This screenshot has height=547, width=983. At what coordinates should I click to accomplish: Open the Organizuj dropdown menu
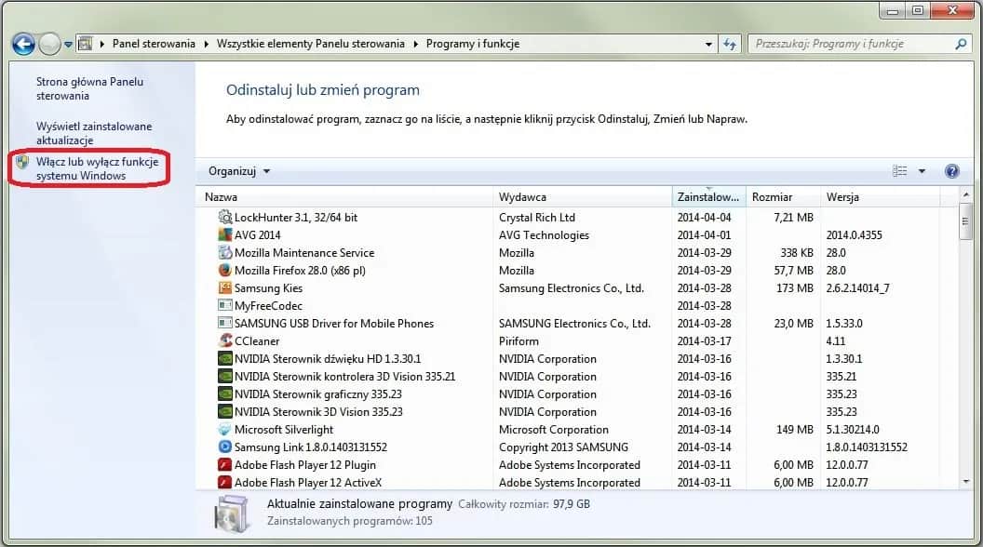(236, 171)
